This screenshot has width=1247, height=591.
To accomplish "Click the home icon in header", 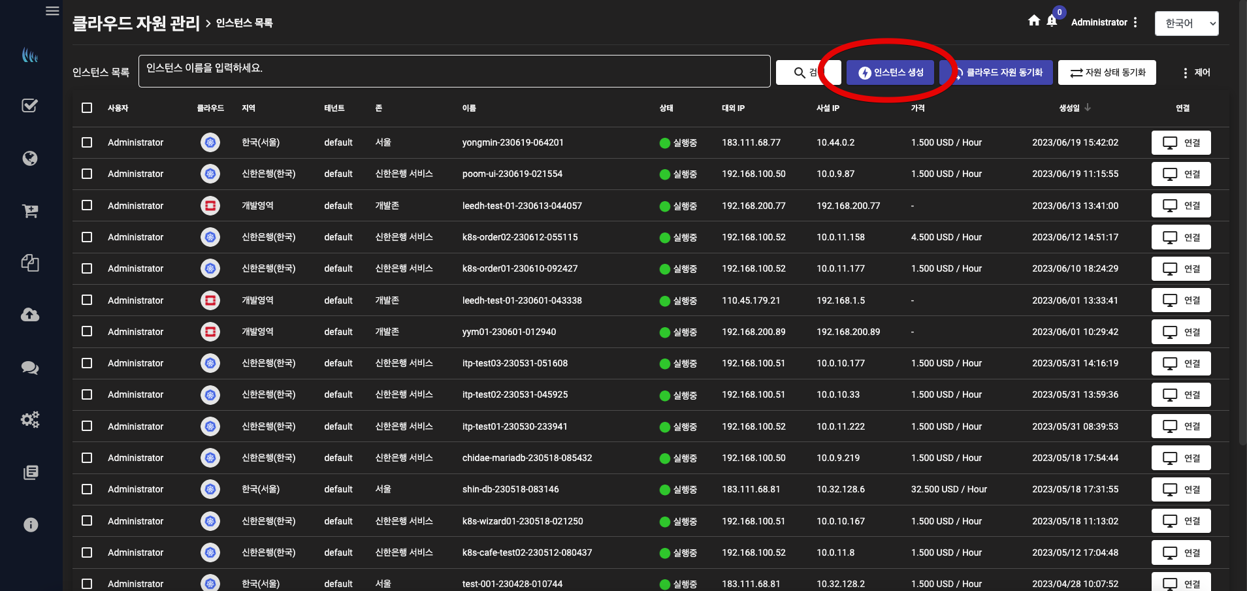I will coord(1033,21).
